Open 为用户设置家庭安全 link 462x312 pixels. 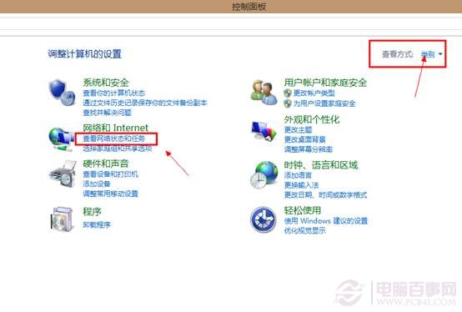(324, 103)
